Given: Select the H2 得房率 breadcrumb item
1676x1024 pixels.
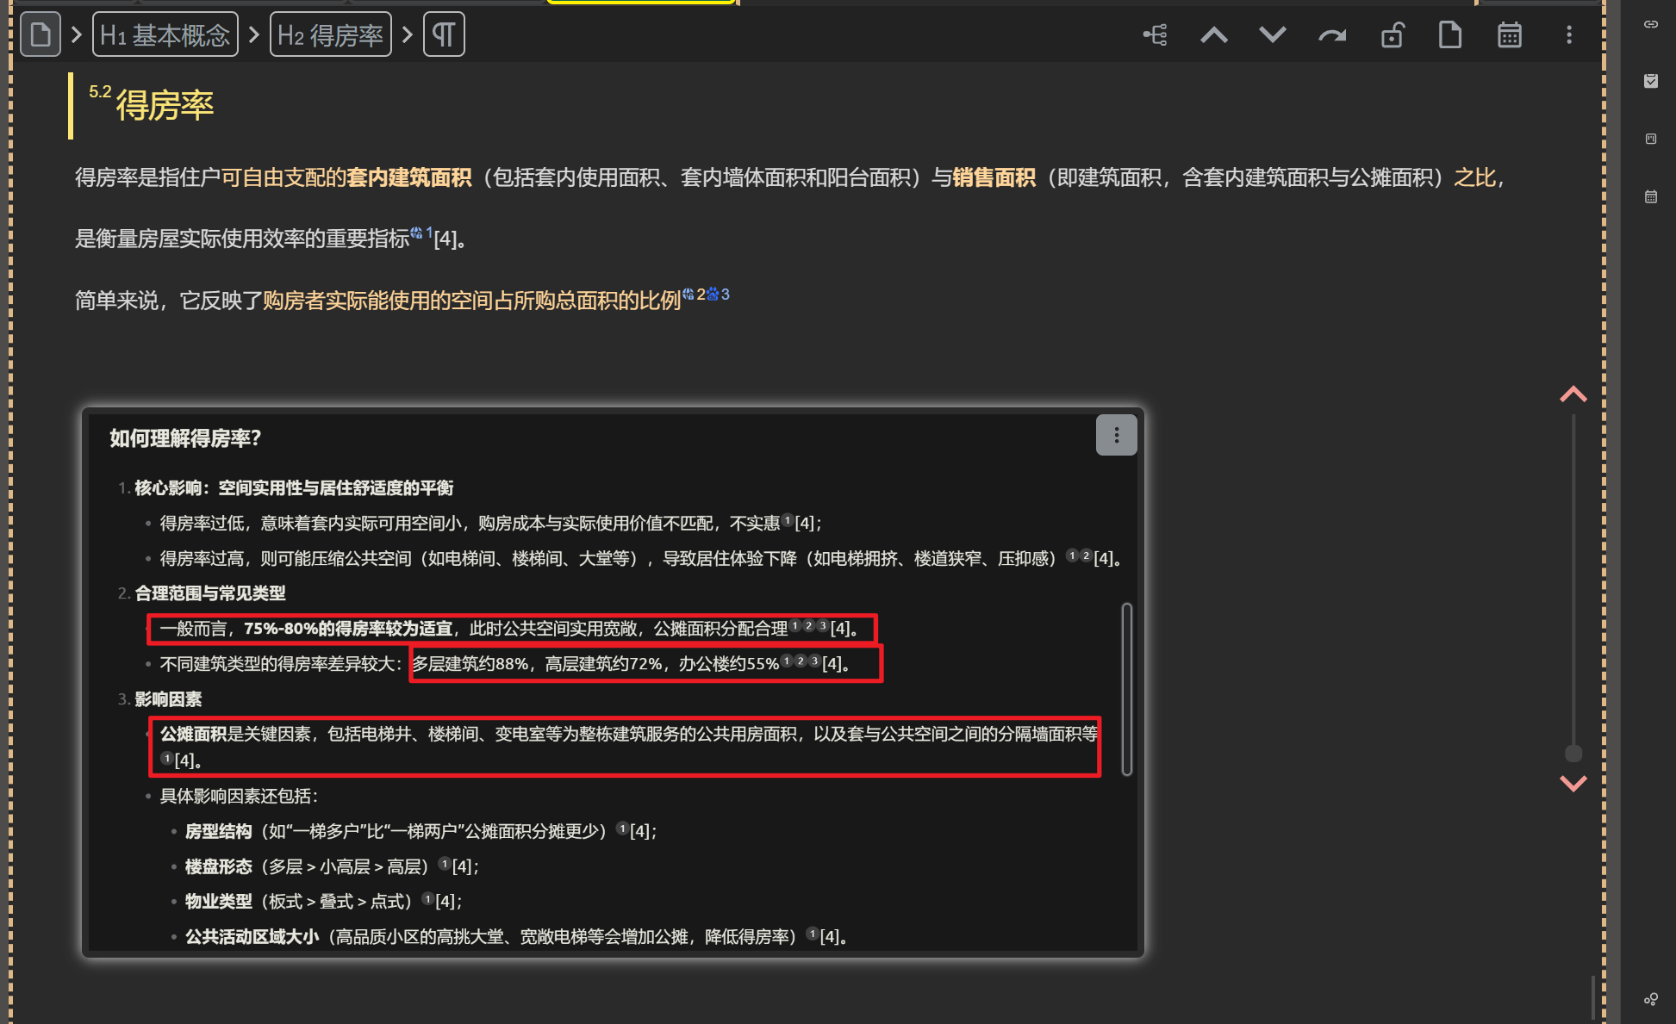Looking at the screenshot, I should click(330, 34).
